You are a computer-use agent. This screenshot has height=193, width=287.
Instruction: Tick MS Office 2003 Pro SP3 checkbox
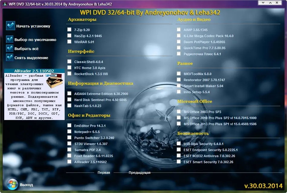pyautogui.click(x=179, y=112)
